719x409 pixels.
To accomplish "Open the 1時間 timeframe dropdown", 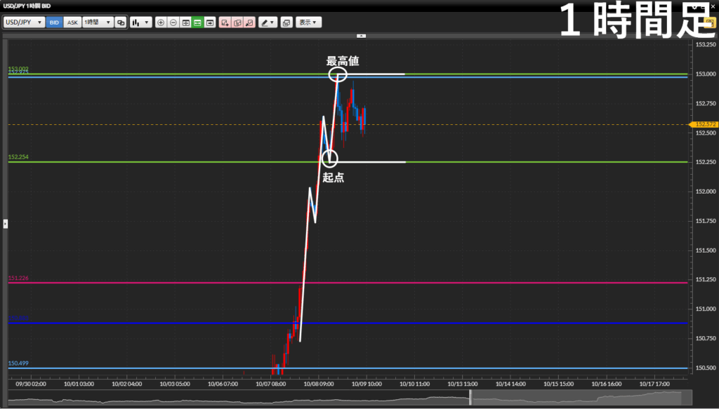I will [x=98, y=22].
